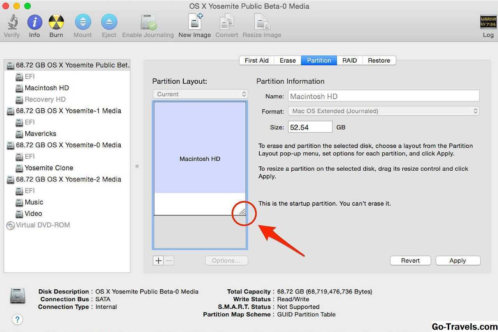Image resolution: width=498 pixels, height=332 pixels.
Task: Click the partition Size field
Action: (310, 127)
